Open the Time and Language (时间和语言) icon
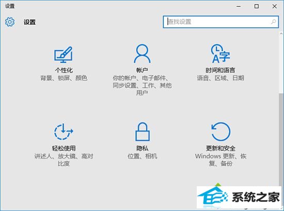The height and width of the screenshot is (211, 284). [220, 54]
